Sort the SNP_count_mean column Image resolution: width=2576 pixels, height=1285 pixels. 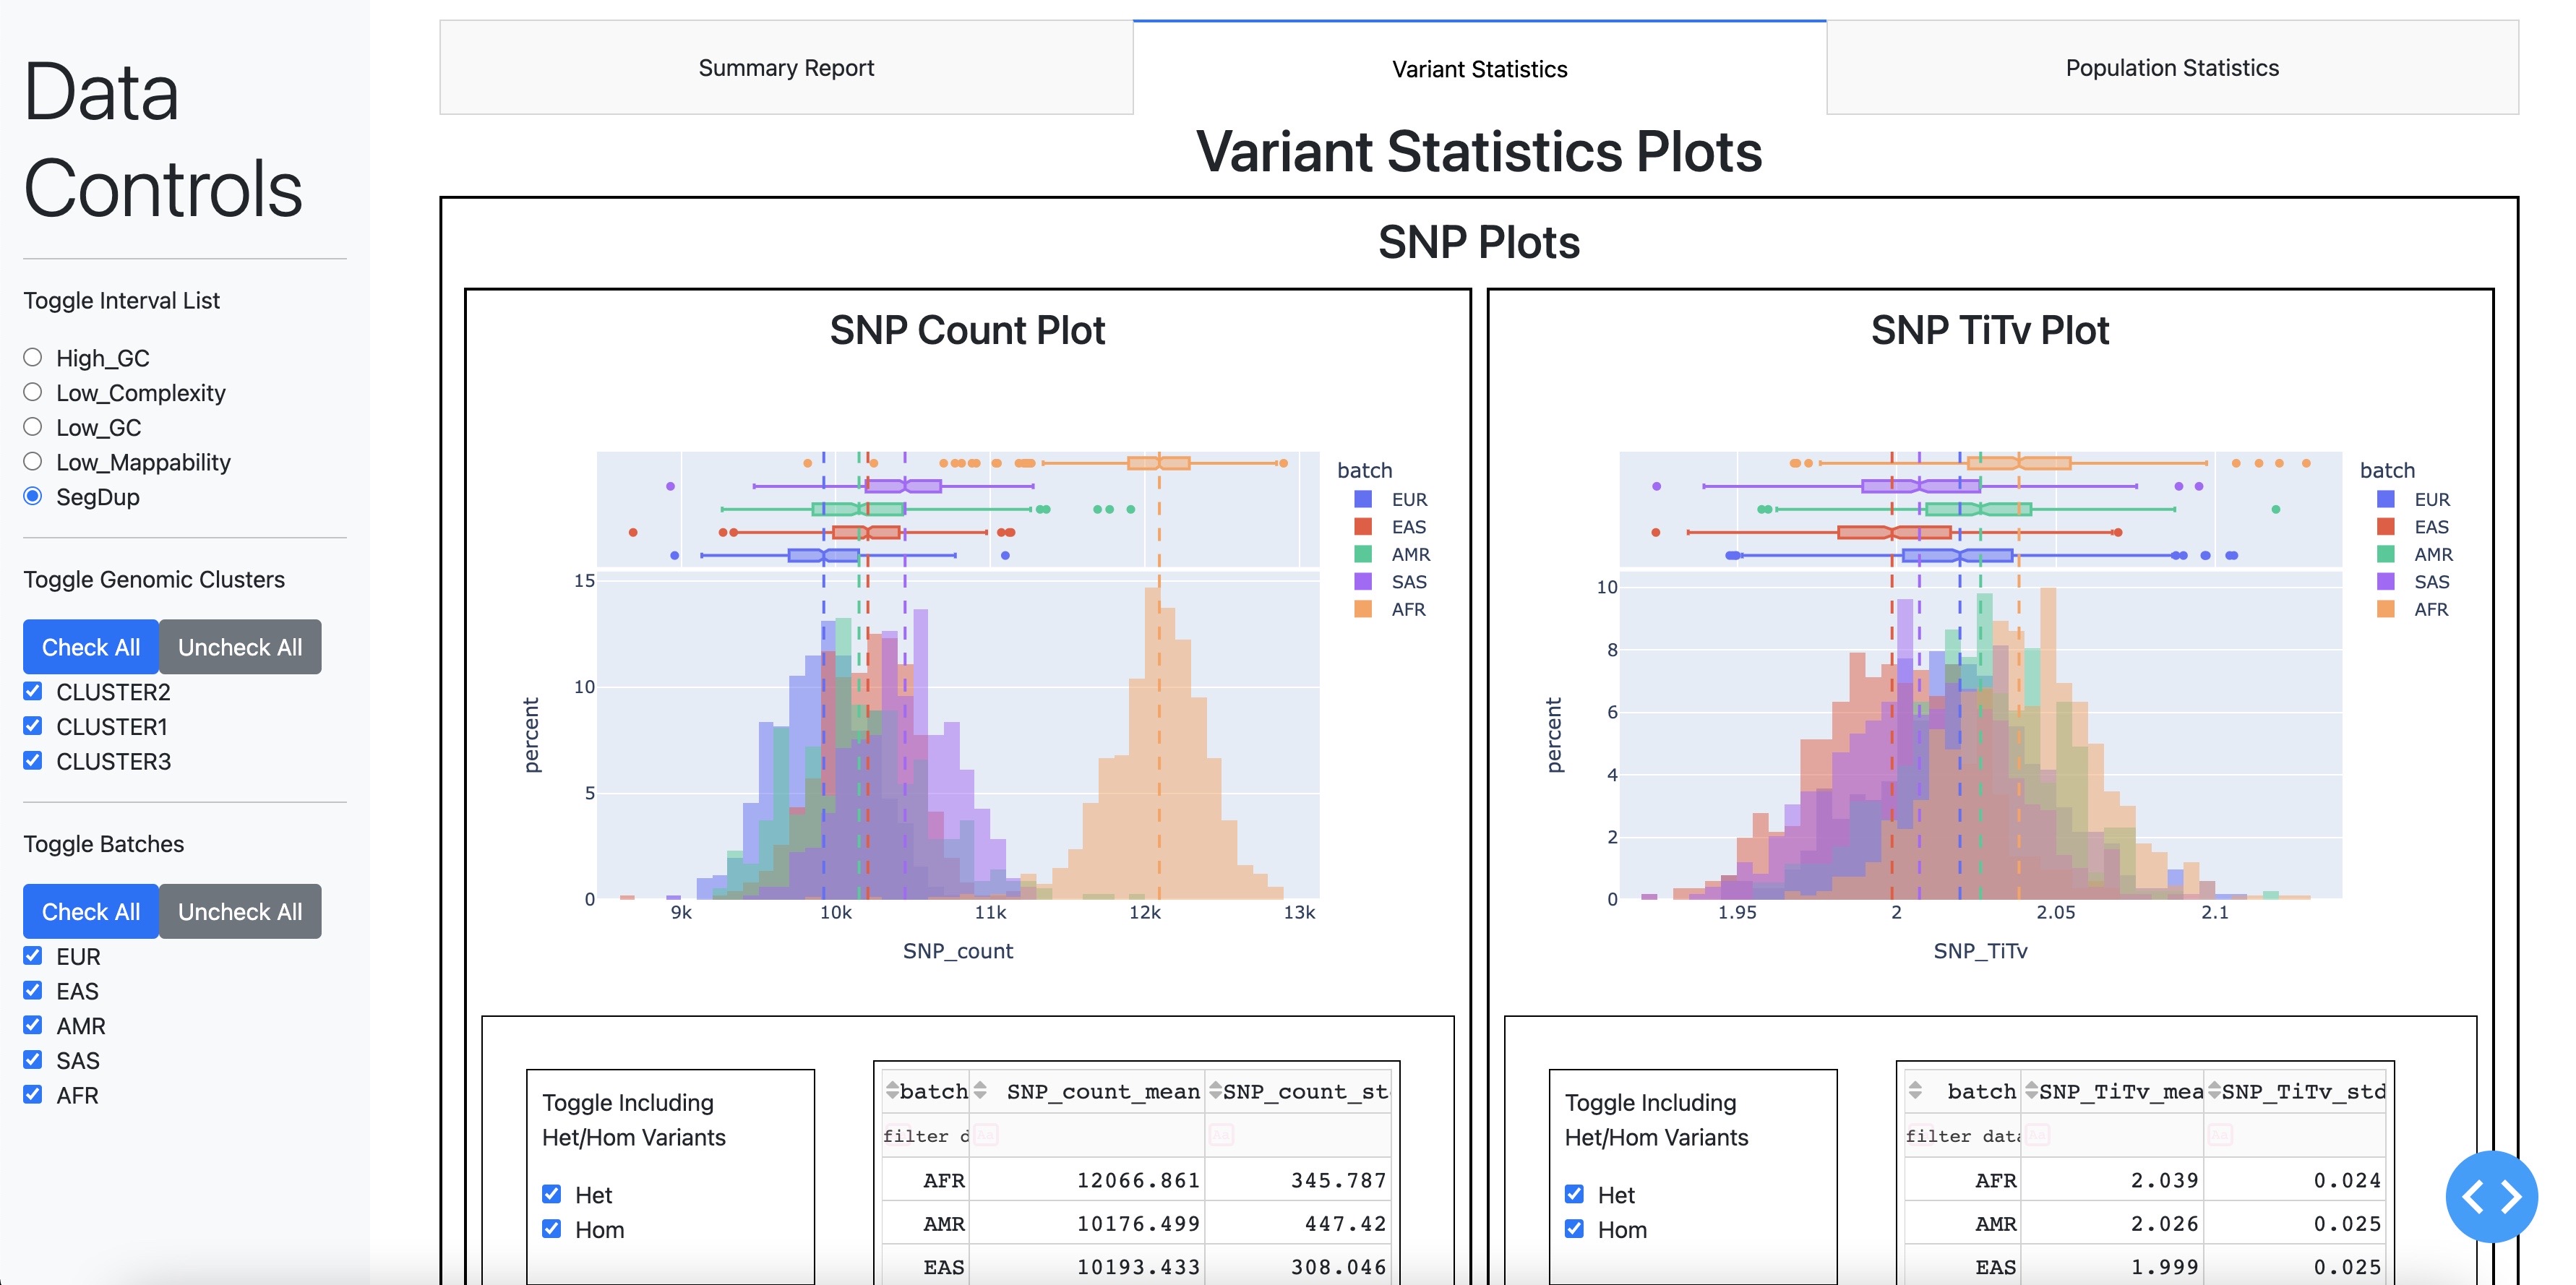click(x=979, y=1091)
